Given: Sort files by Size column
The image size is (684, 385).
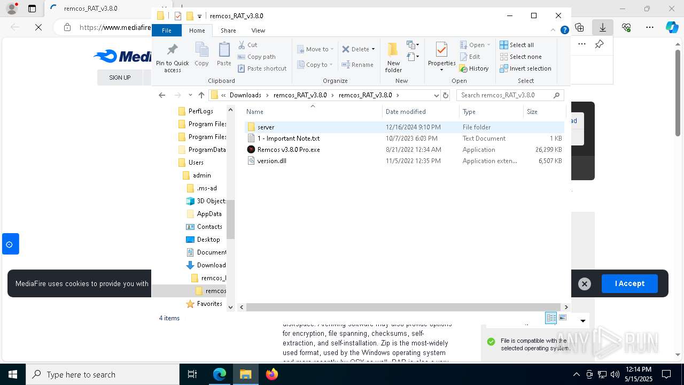Looking at the screenshot, I should point(544,112).
